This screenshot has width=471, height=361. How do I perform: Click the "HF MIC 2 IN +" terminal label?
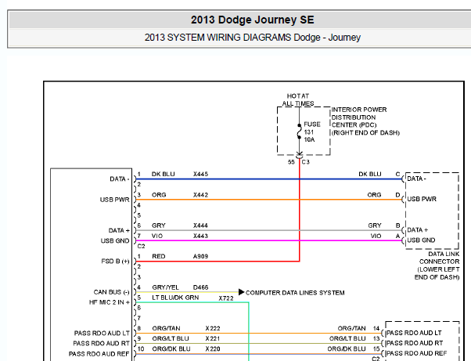pyautogui.click(x=110, y=302)
